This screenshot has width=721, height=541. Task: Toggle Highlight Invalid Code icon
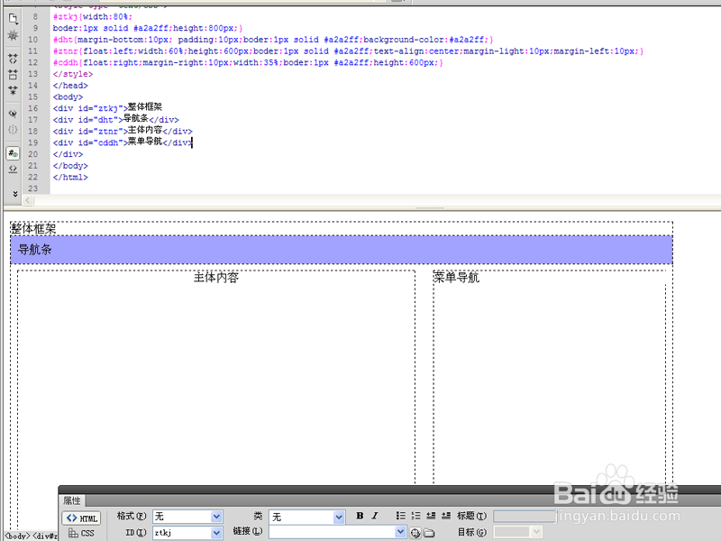pos(13,170)
